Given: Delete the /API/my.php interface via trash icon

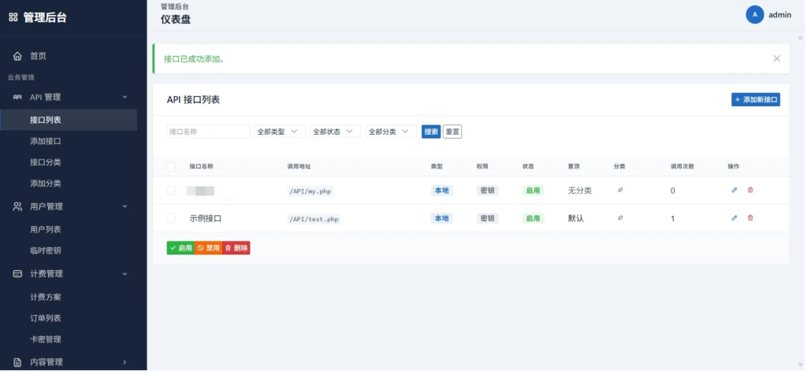Looking at the screenshot, I should (x=750, y=191).
